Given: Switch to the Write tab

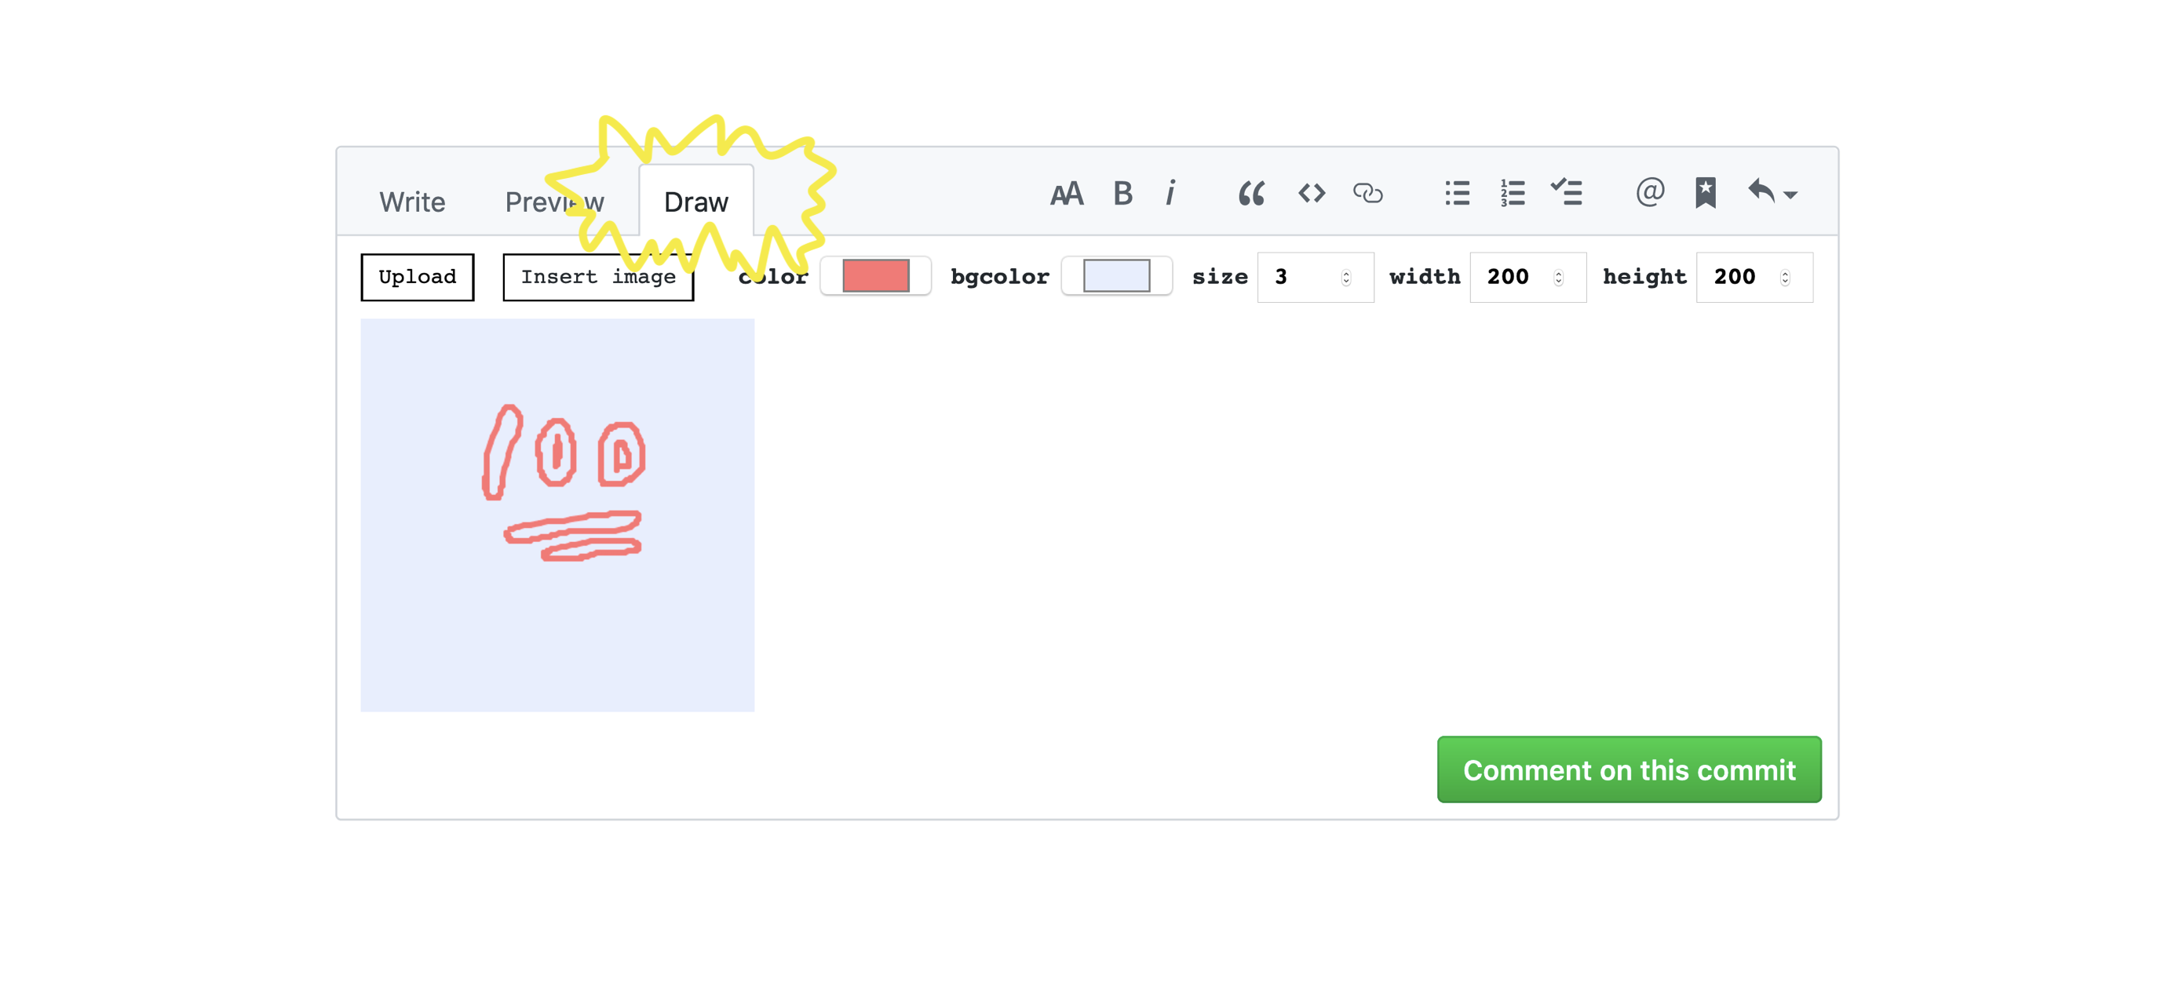Looking at the screenshot, I should (x=414, y=201).
